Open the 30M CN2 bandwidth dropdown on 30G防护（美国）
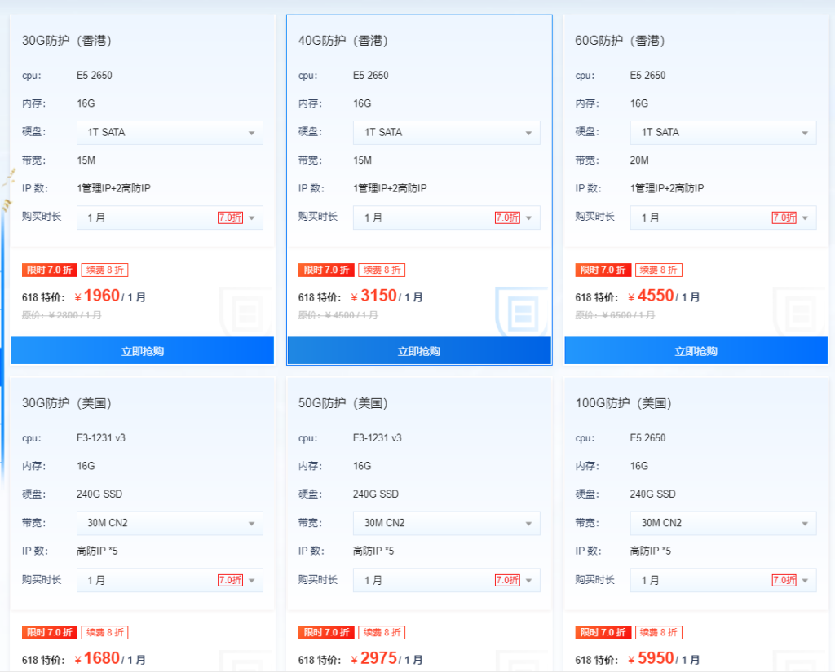835x672 pixels. (169, 523)
